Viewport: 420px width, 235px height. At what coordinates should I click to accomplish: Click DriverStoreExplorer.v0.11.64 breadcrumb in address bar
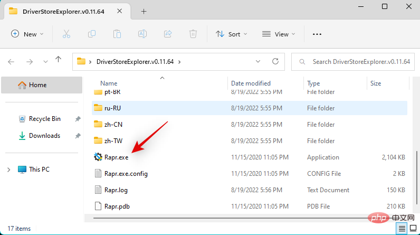coord(135,62)
